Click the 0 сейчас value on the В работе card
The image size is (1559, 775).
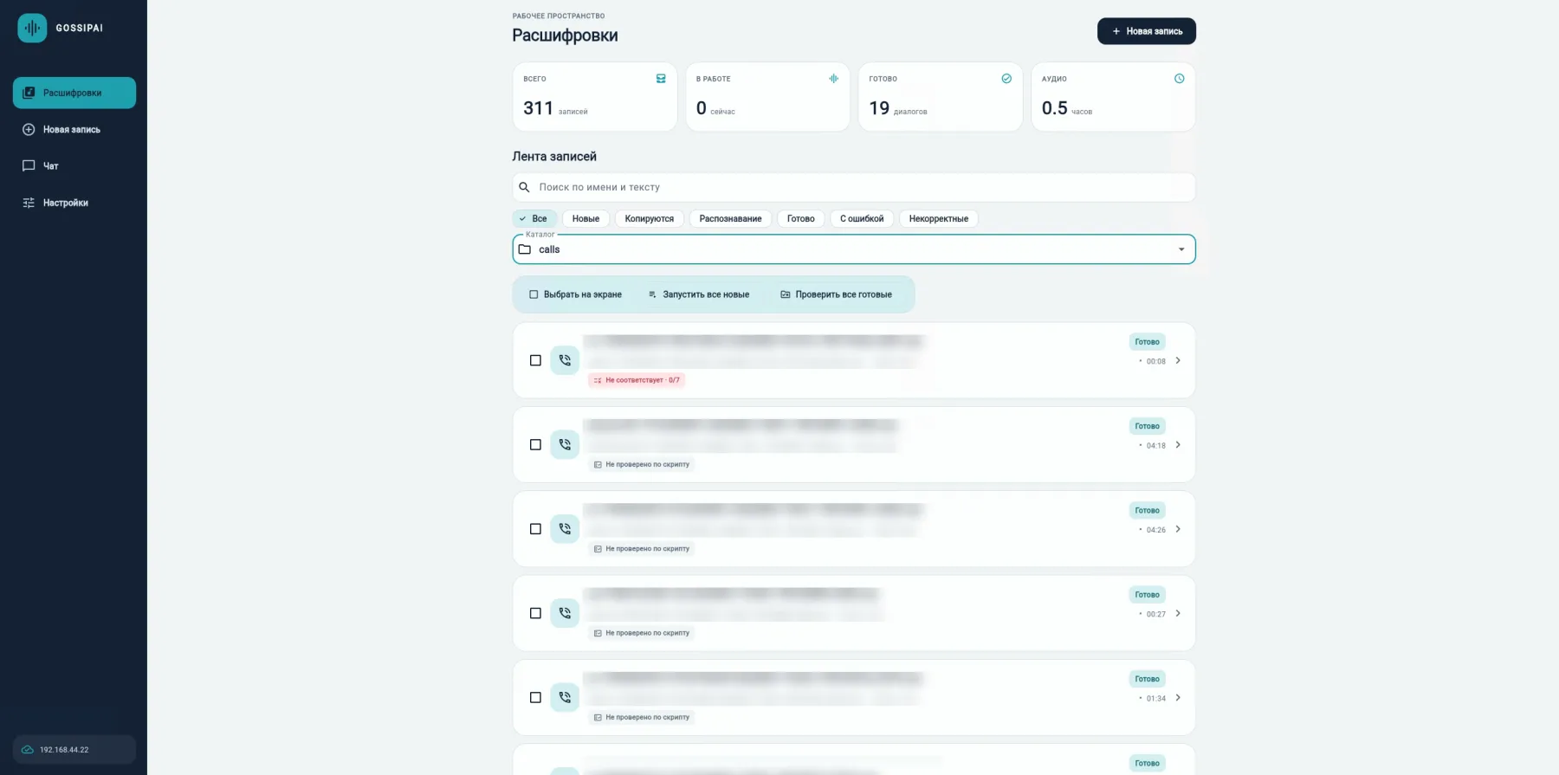click(715, 108)
